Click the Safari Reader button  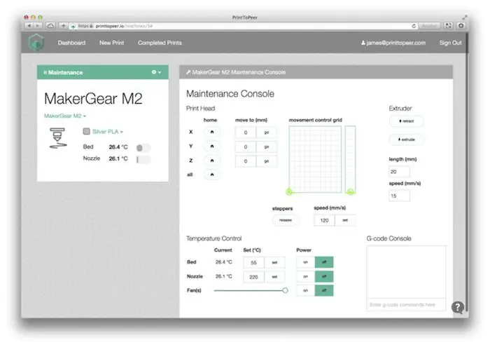coord(429,26)
